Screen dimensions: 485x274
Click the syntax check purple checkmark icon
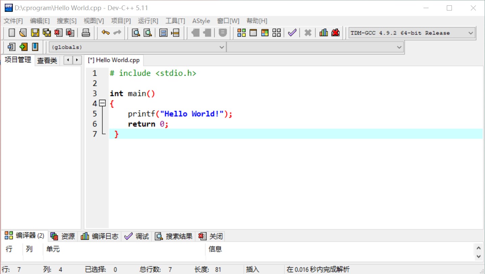[292, 32]
